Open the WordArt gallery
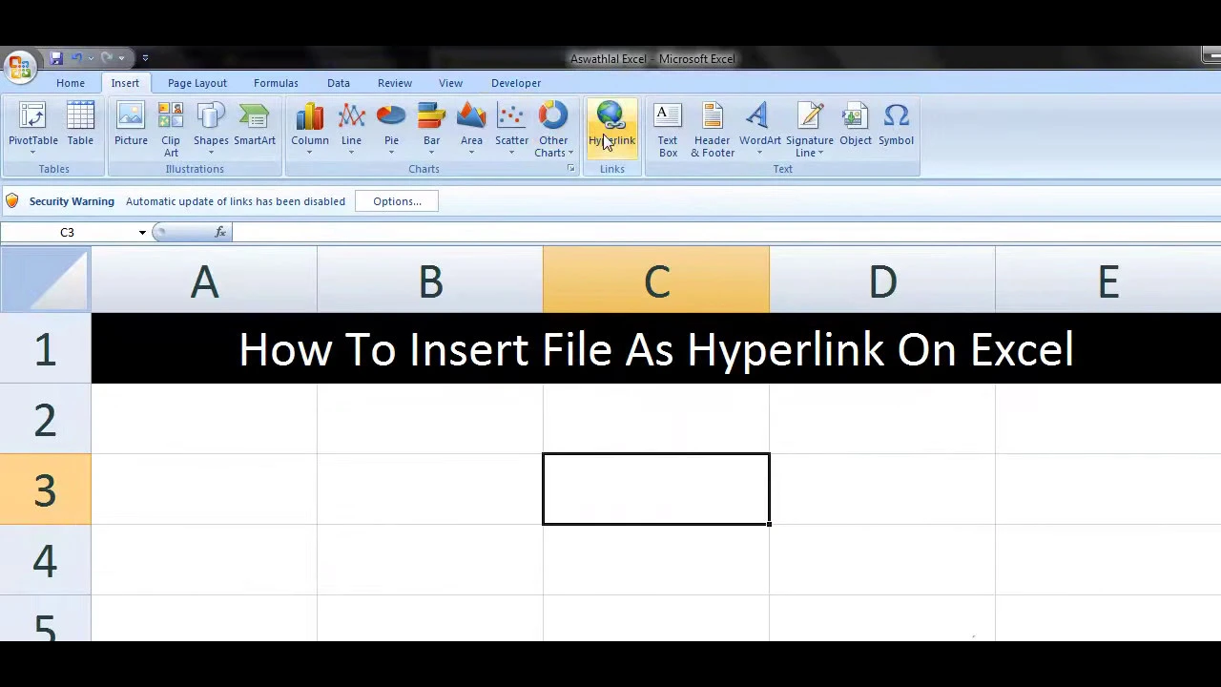 759,130
